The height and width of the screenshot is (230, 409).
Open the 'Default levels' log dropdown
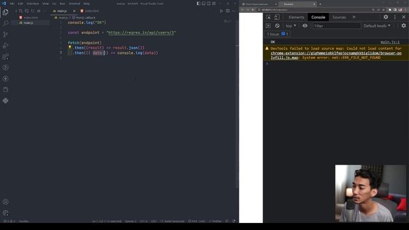pos(377,26)
